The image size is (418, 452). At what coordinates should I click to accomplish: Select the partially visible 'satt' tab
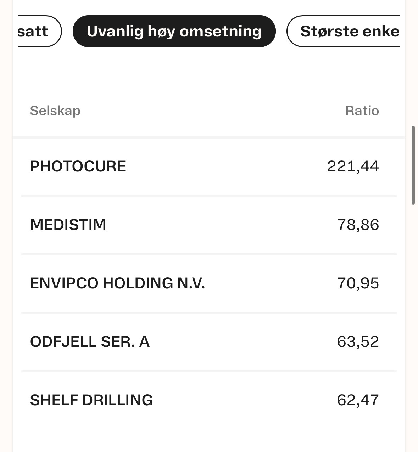click(40, 31)
